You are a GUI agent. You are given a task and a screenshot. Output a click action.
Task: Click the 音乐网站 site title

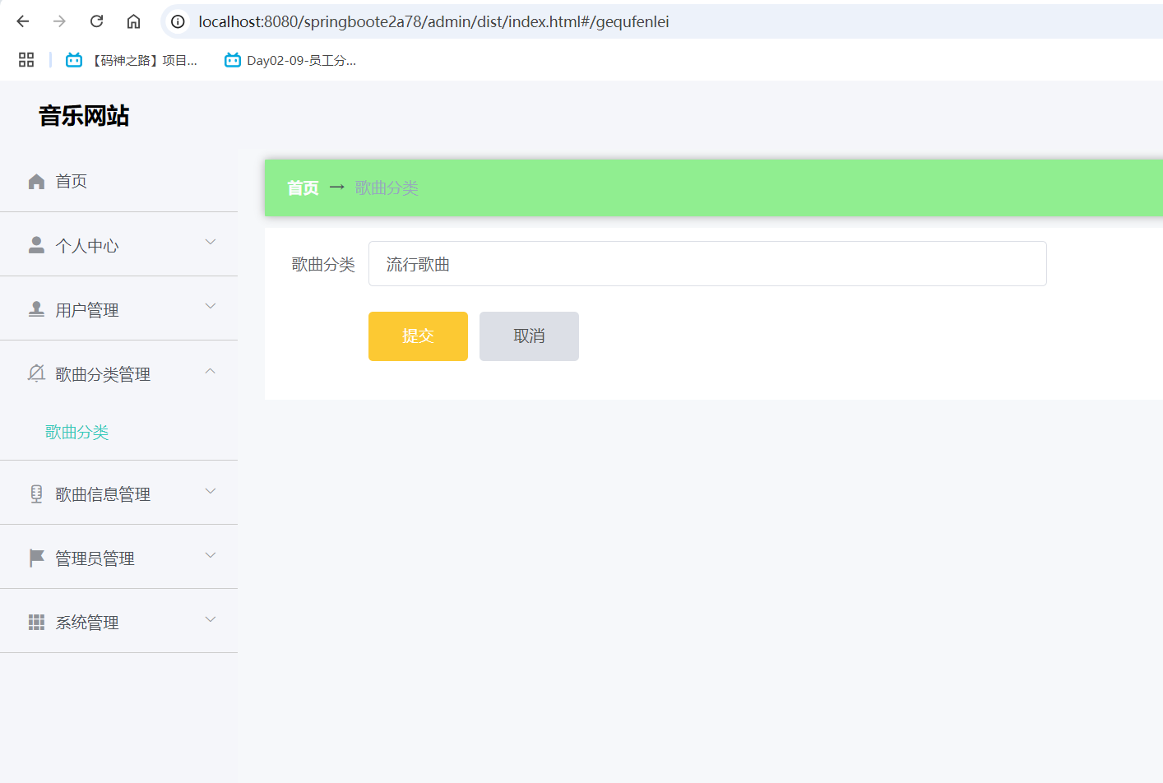click(84, 116)
